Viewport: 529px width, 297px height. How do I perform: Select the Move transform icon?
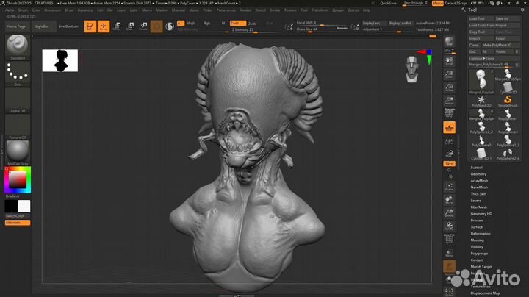[x=117, y=26]
